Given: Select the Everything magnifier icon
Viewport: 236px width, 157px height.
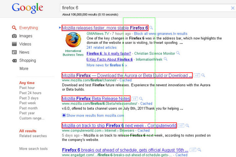Looking at the screenshot, I should [14, 28].
